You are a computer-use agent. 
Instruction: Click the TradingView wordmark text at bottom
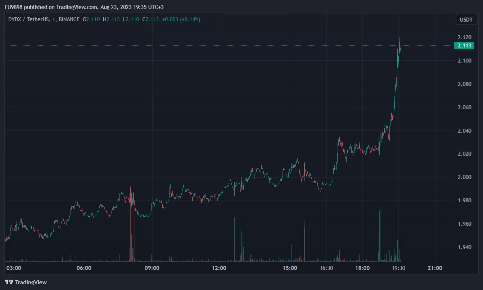[x=31, y=282]
